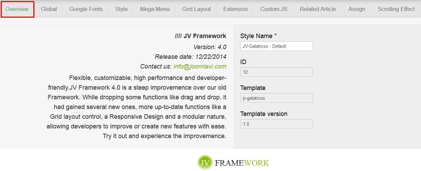This screenshot has width=421, height=171.
Task: Open the Assign tab
Action: [x=357, y=9]
